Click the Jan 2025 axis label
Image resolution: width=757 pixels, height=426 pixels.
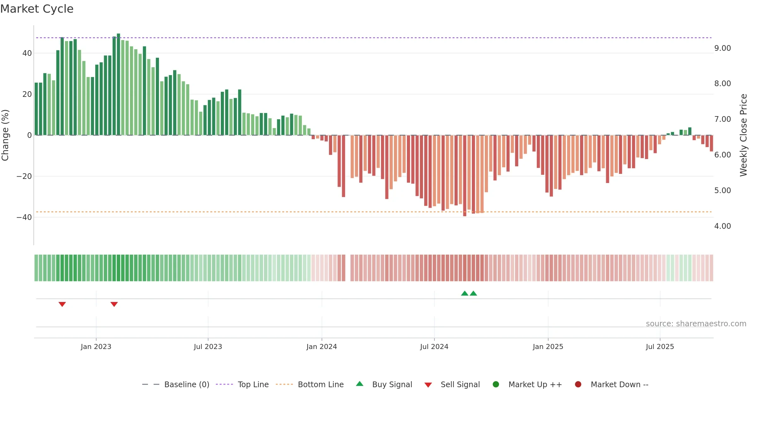tap(548, 347)
